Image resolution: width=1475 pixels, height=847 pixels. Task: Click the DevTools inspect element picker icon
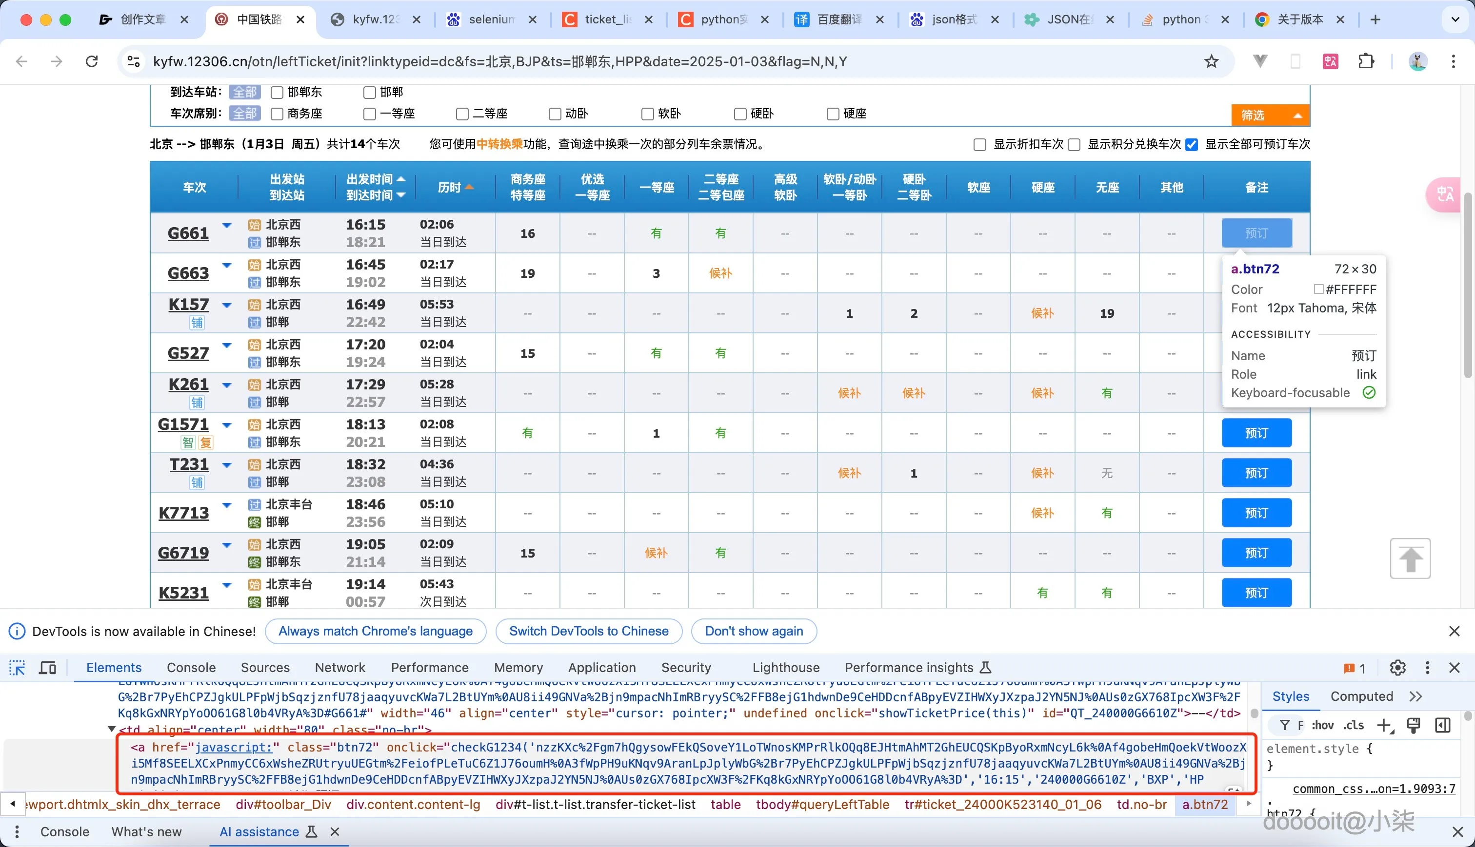[17, 667]
